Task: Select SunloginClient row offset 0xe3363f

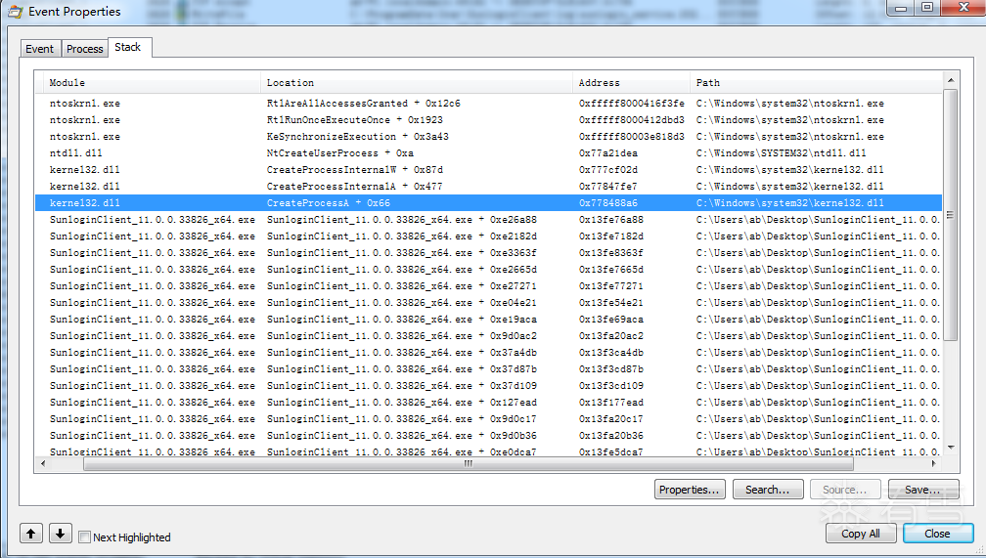Action: pyautogui.click(x=489, y=253)
